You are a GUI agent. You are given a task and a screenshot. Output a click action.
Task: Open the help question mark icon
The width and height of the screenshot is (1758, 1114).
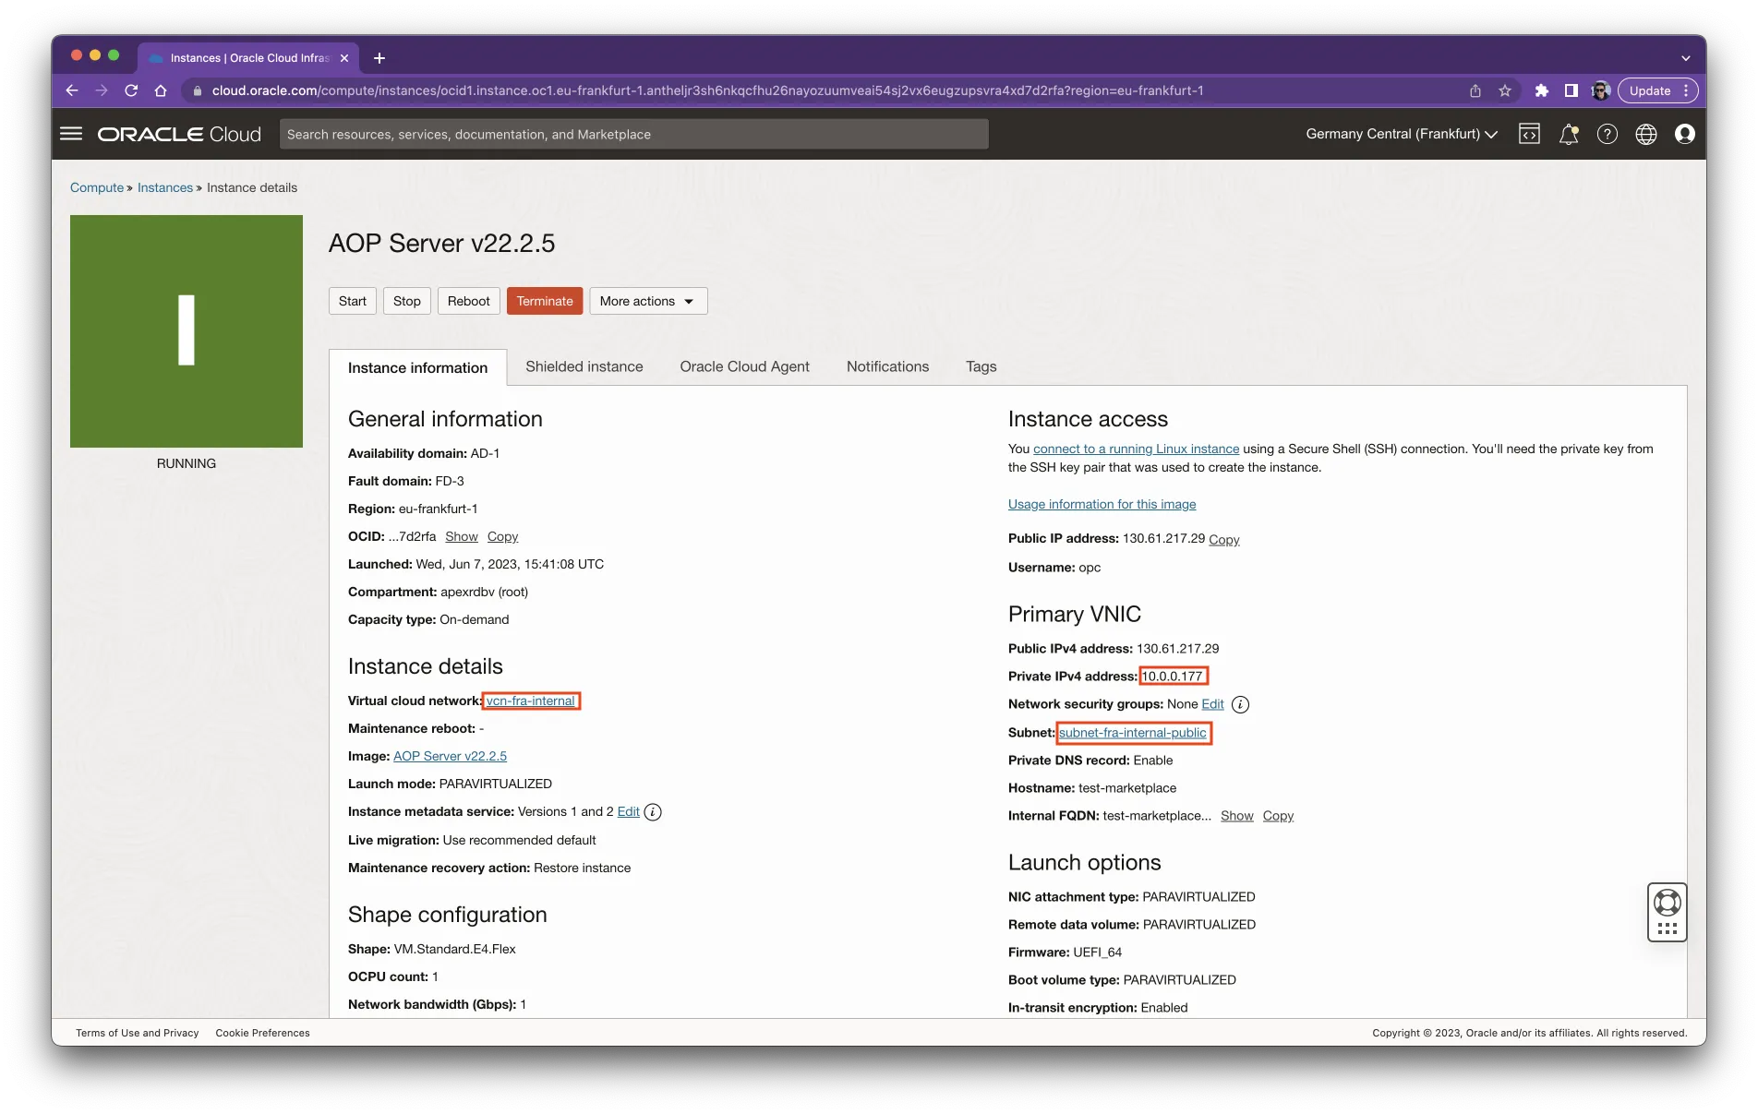[1607, 134]
